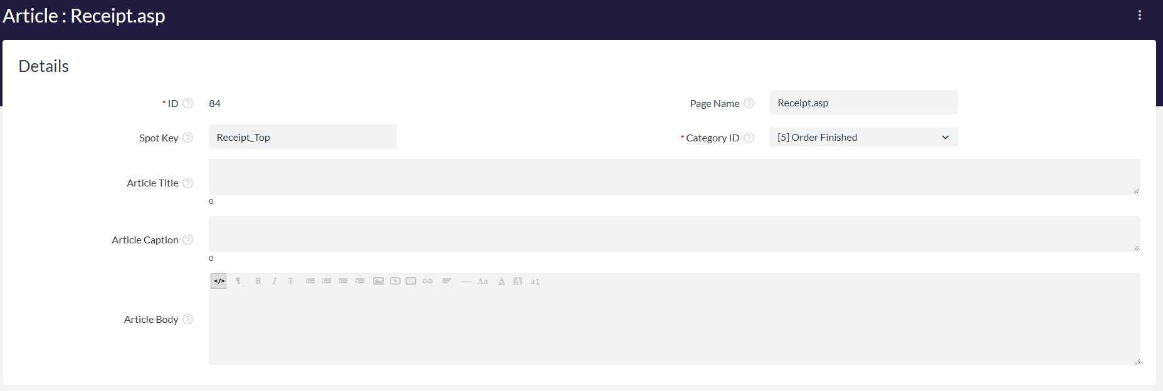The height and width of the screenshot is (391, 1163).
Task: Change the font text color
Action: pos(502,282)
